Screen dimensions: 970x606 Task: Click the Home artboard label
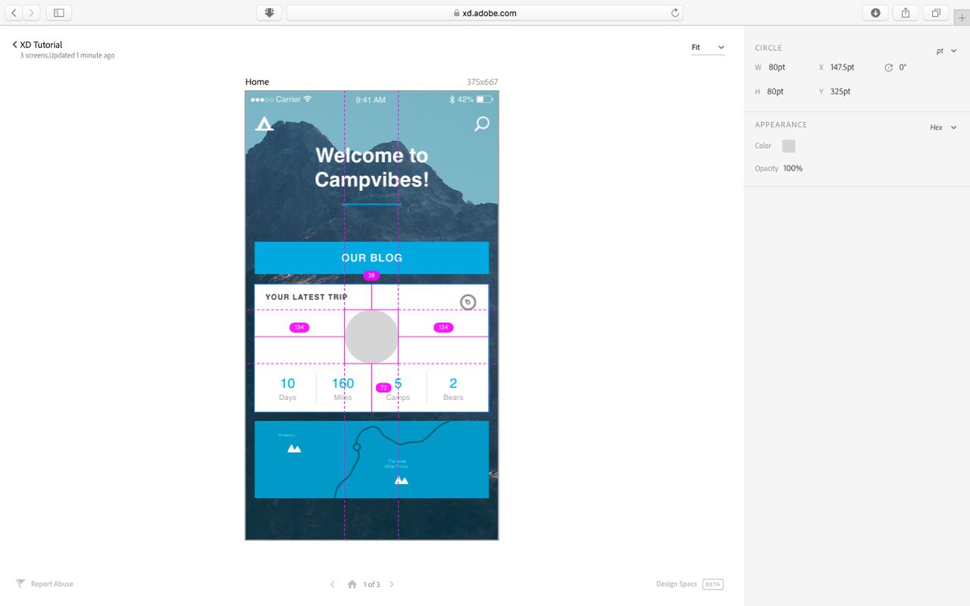[257, 82]
